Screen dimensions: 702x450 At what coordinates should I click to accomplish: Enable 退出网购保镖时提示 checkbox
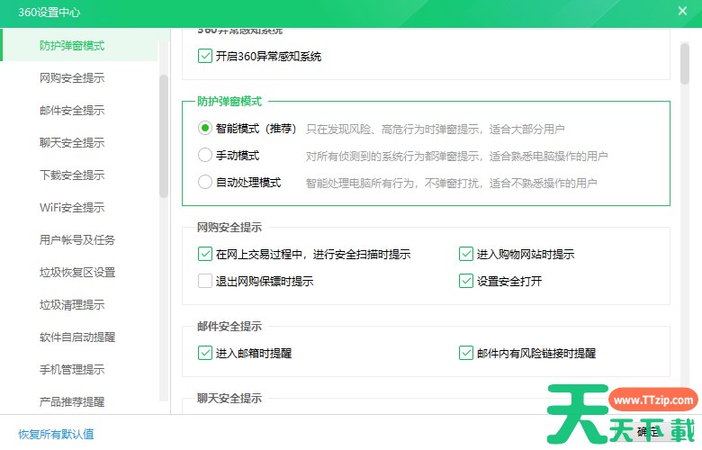point(204,281)
